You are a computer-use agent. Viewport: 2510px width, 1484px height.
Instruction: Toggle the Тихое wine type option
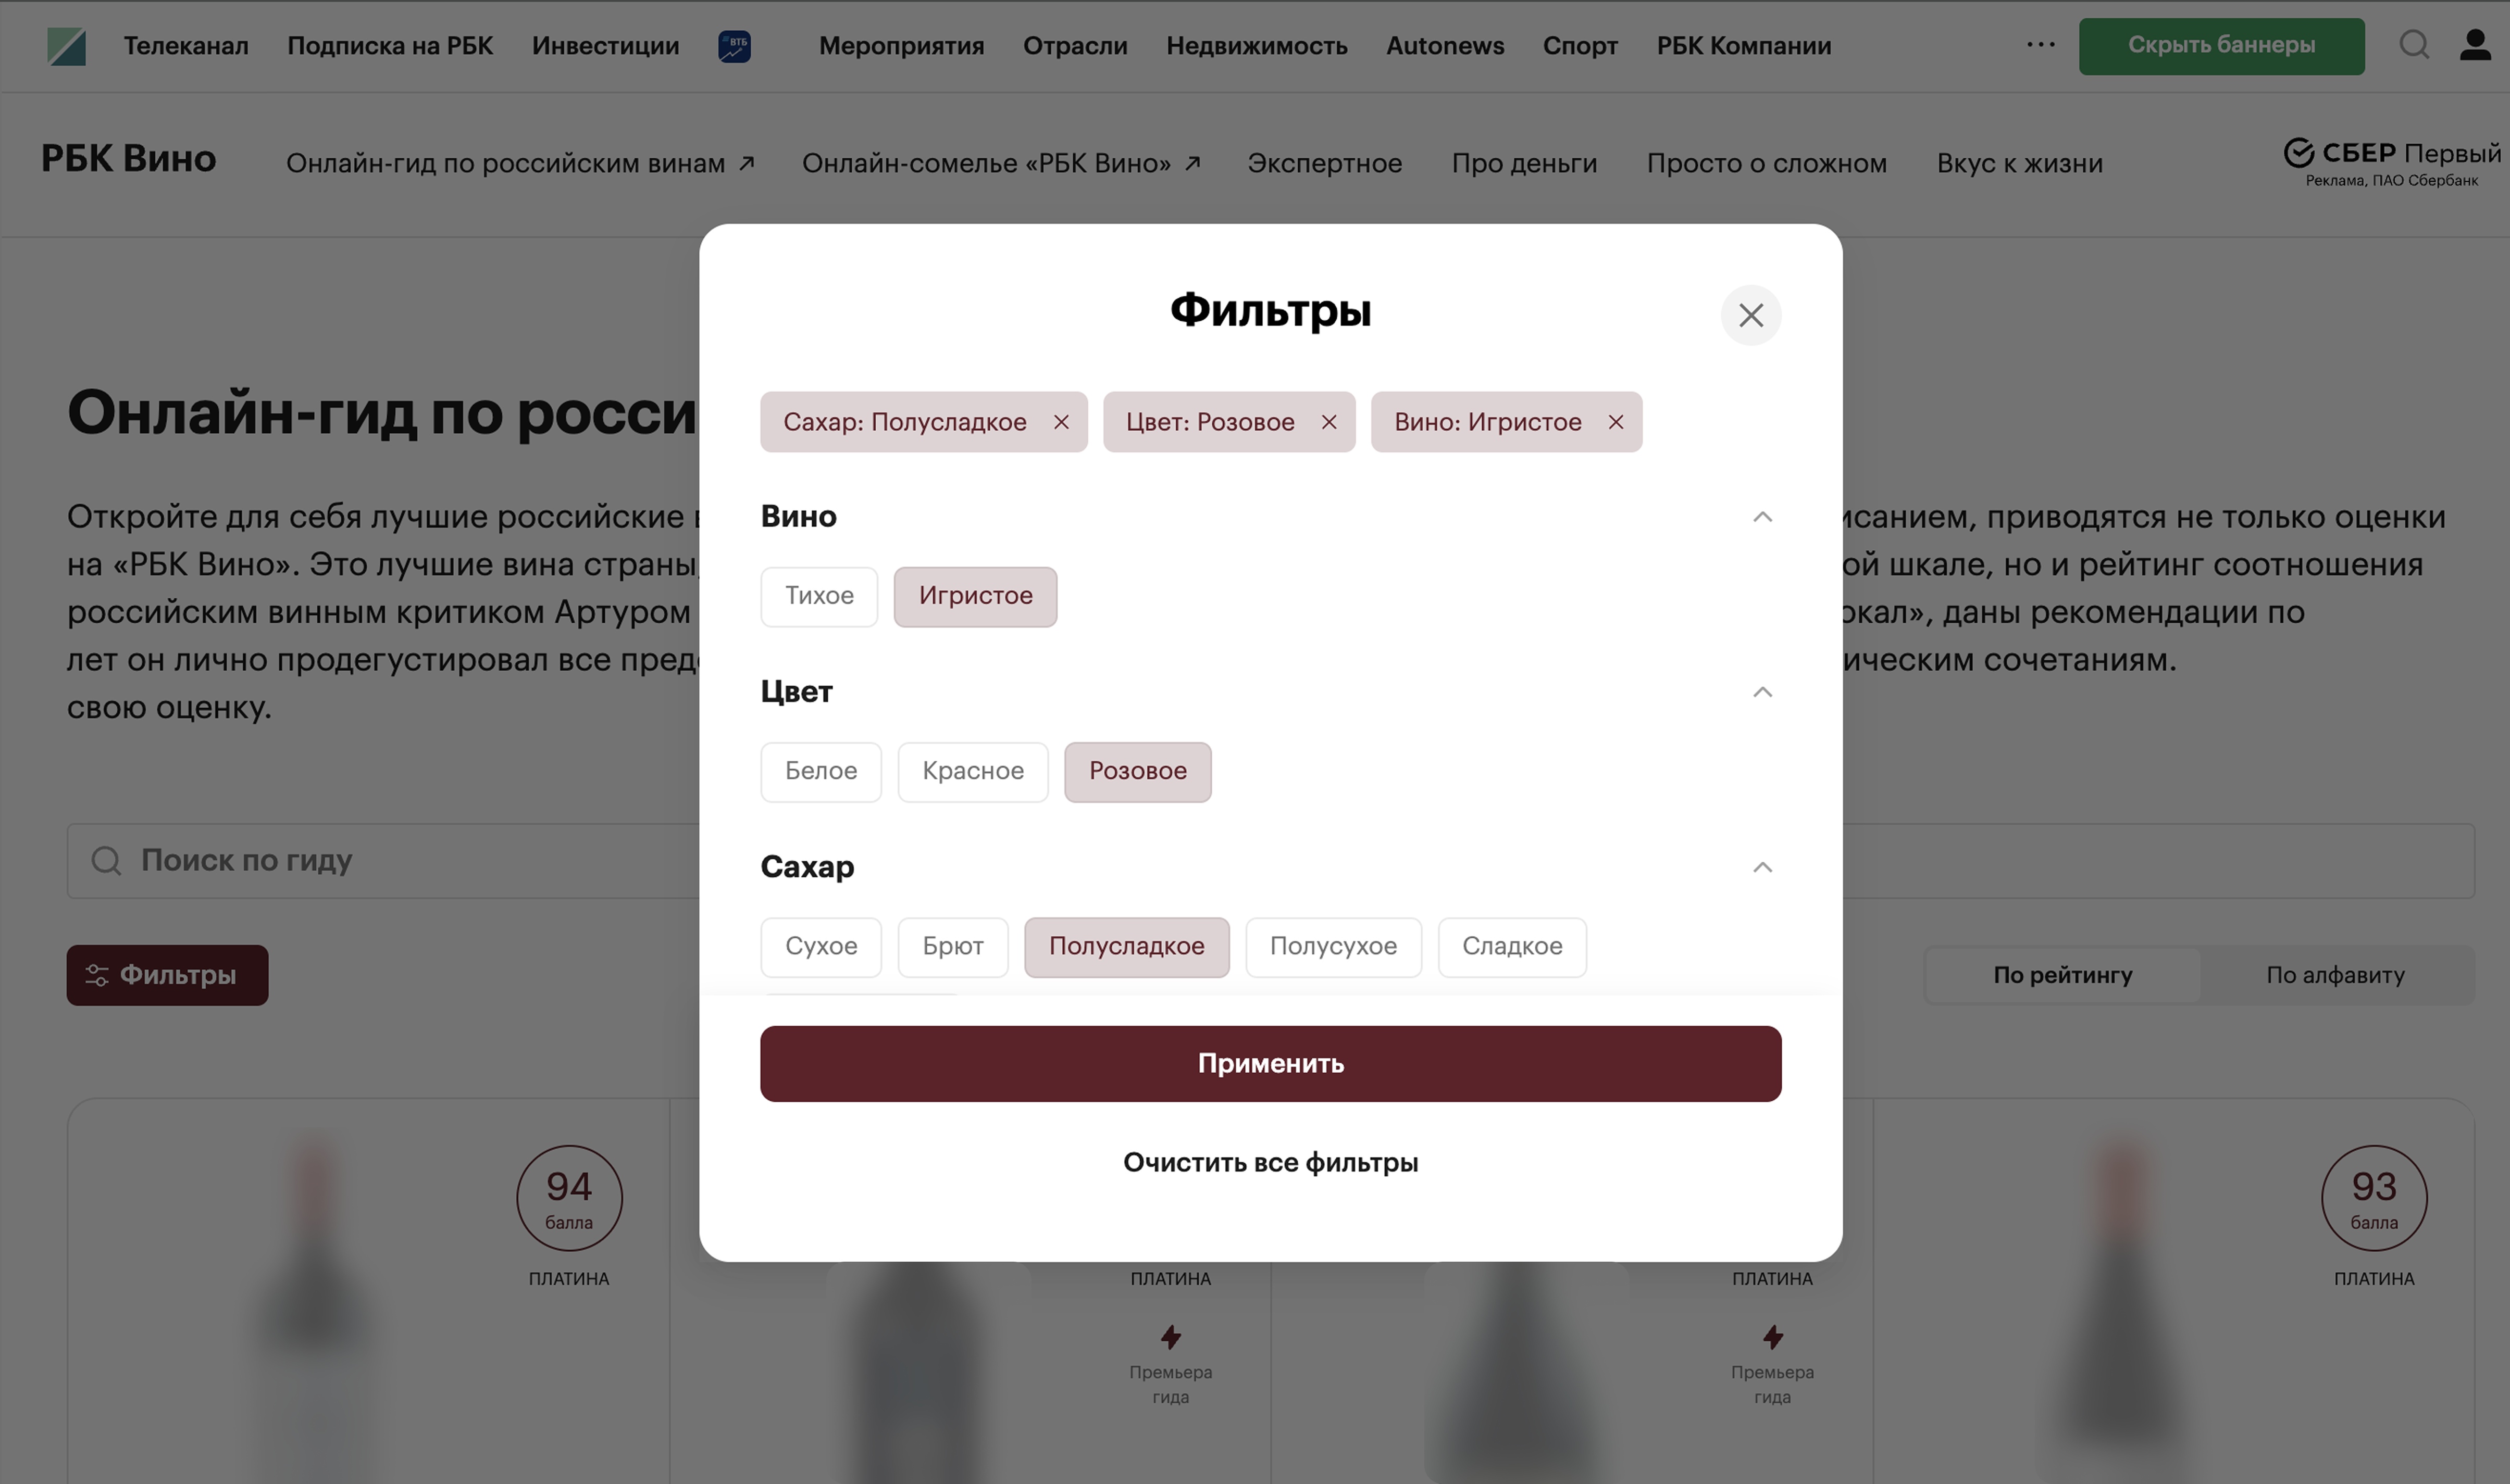(818, 596)
